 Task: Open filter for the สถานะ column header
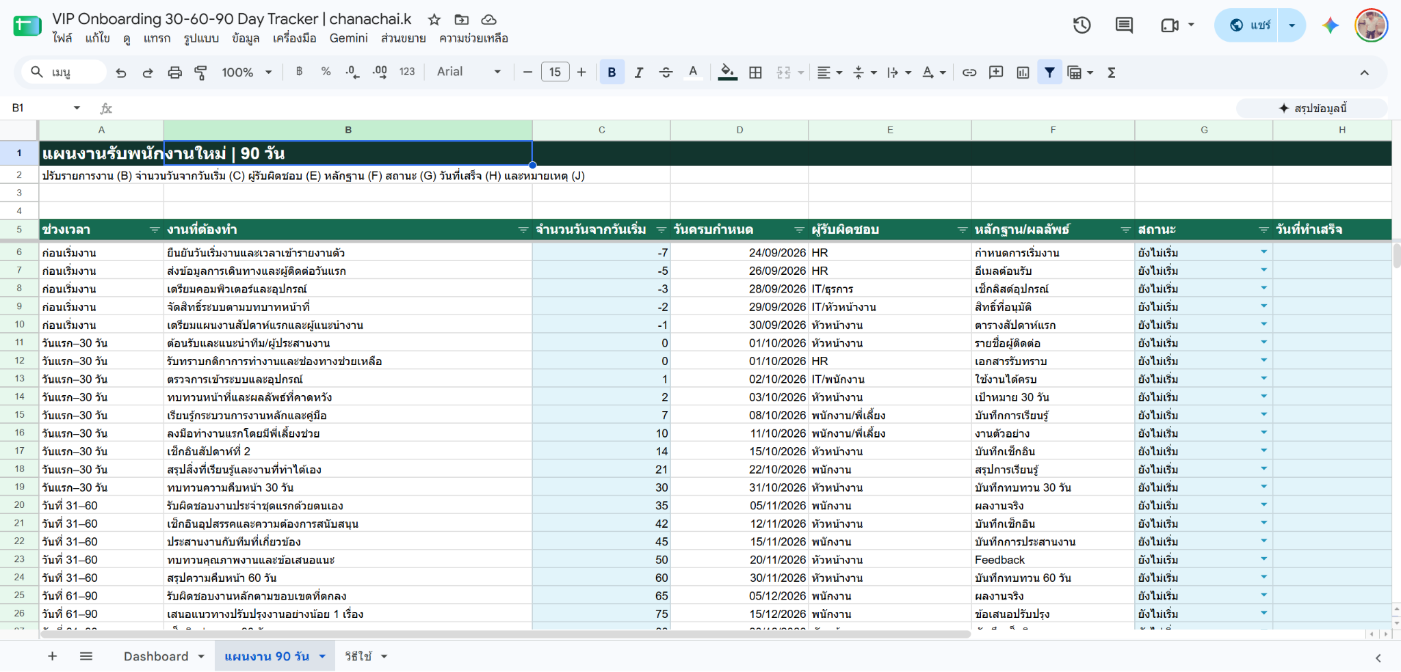click(x=1263, y=230)
